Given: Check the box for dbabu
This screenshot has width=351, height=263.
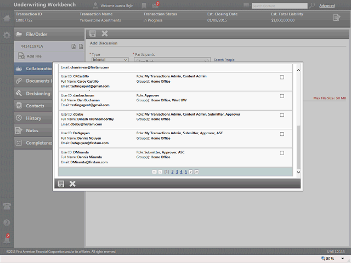Looking at the screenshot, I should [282, 115].
